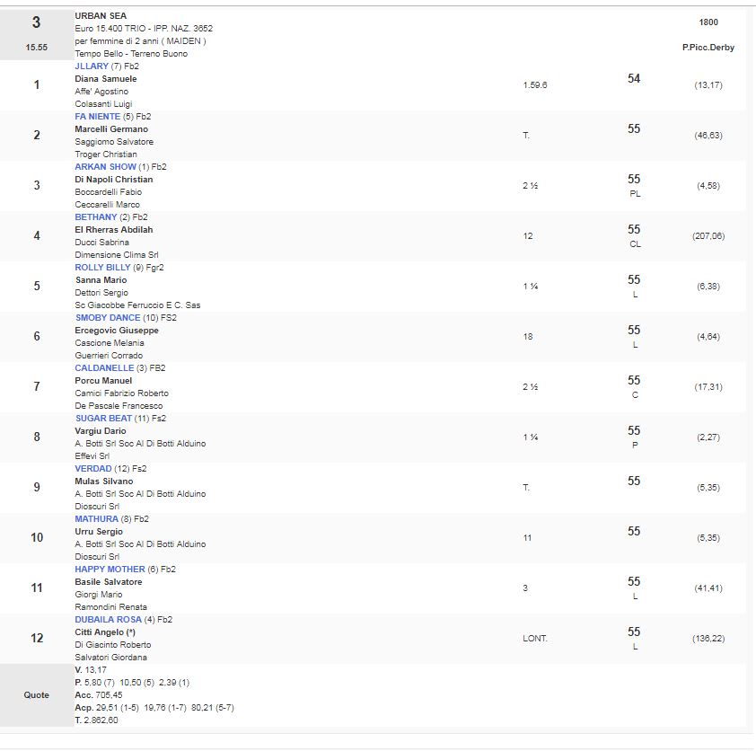Click the CALDANELLE horse link
Screen dimensions: 756x751
(104, 368)
